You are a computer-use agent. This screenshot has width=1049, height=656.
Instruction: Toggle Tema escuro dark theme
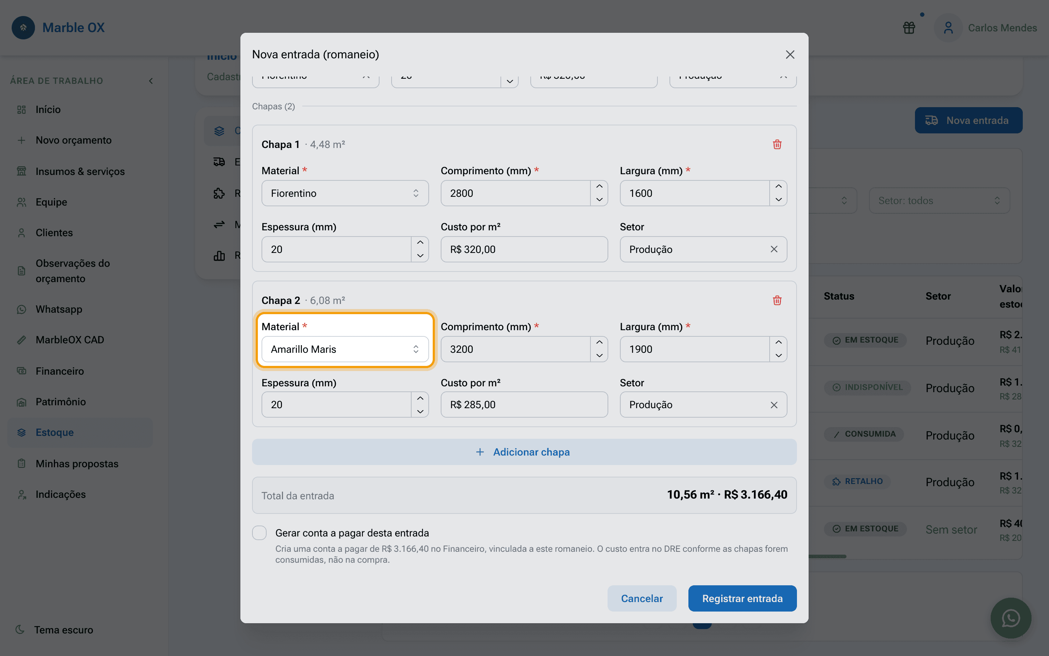click(54, 629)
